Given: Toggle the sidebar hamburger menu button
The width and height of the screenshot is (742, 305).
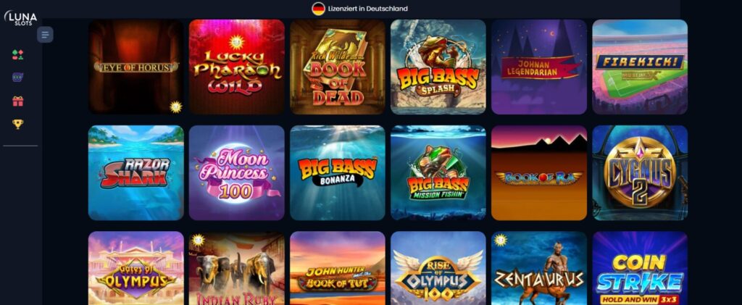Looking at the screenshot, I should click(x=46, y=35).
